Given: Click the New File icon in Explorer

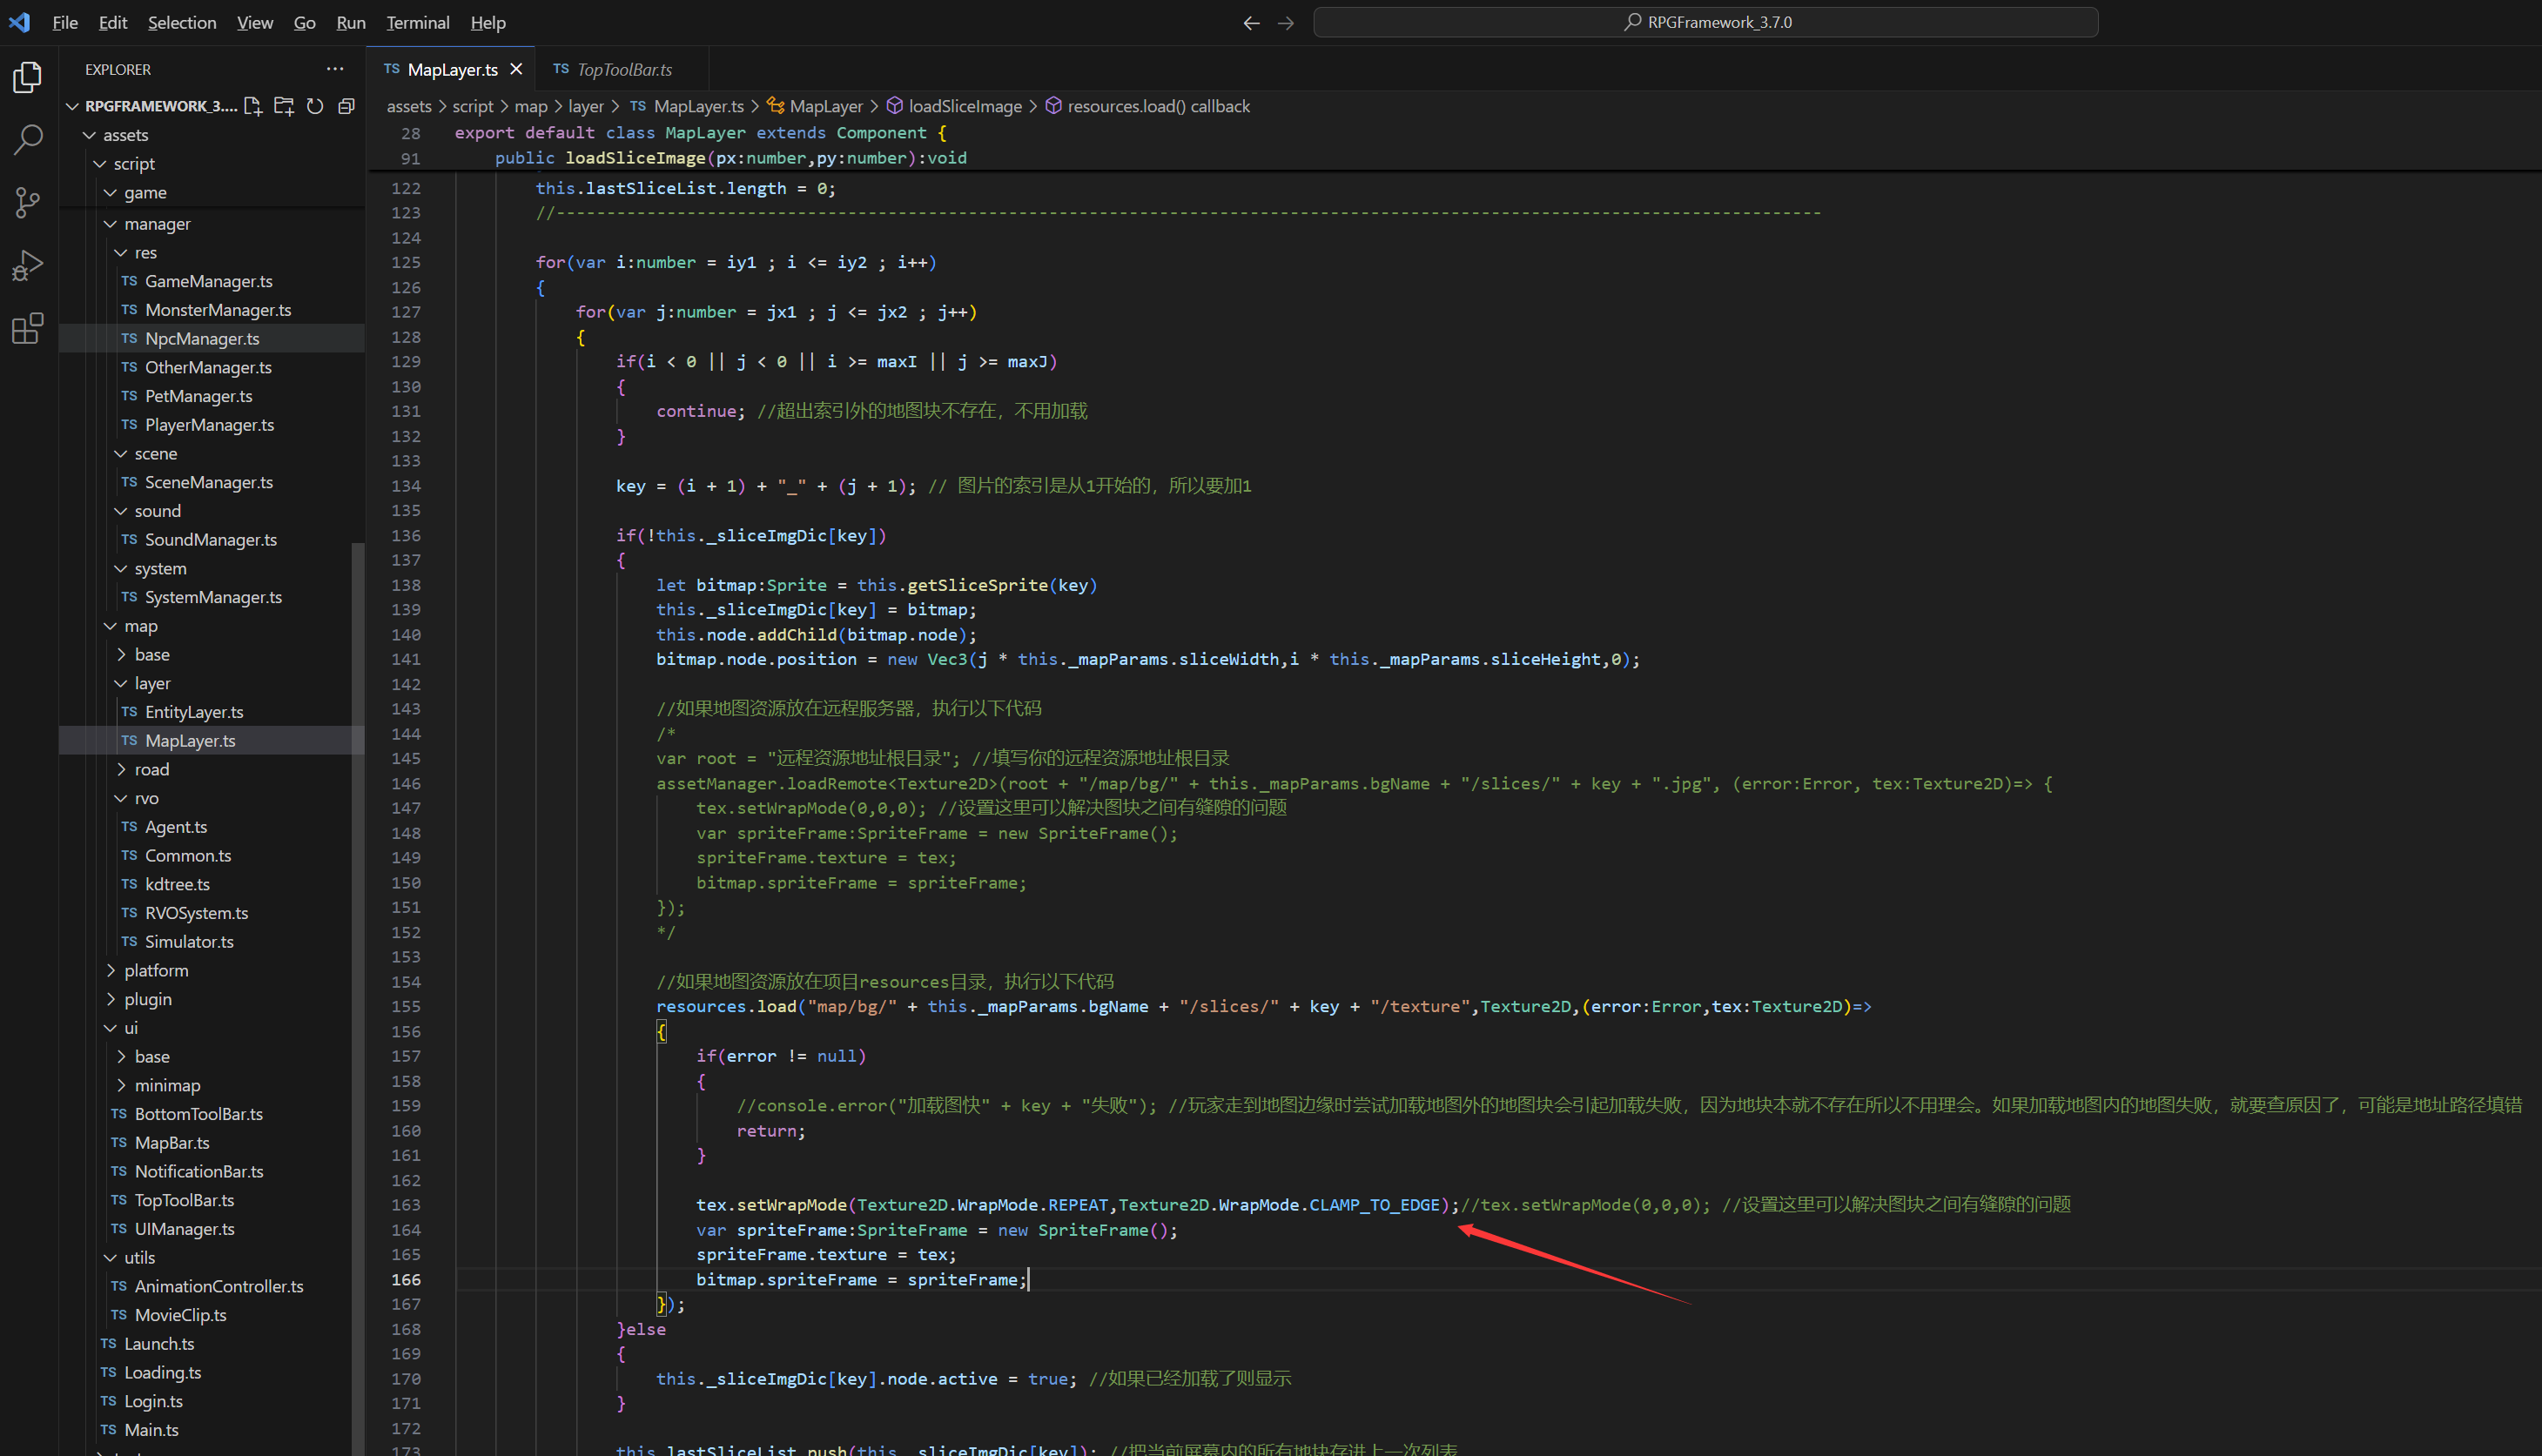Looking at the screenshot, I should click(253, 106).
